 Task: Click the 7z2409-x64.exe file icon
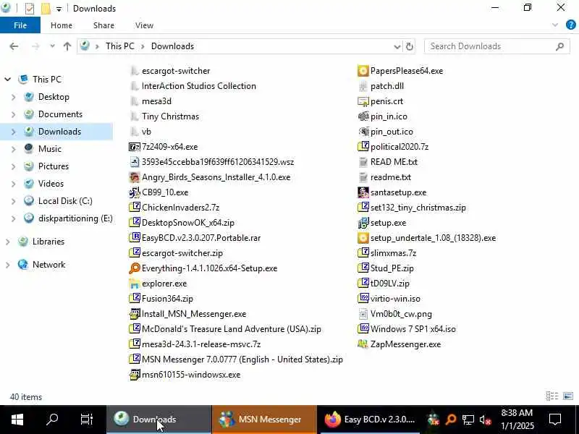point(135,147)
